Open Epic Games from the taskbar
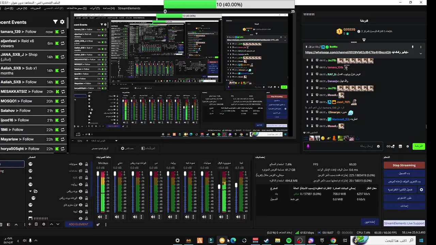 pos(322,241)
